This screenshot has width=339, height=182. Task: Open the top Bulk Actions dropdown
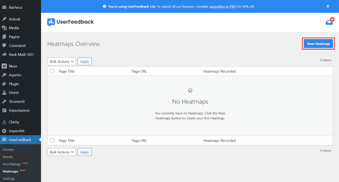click(62, 61)
